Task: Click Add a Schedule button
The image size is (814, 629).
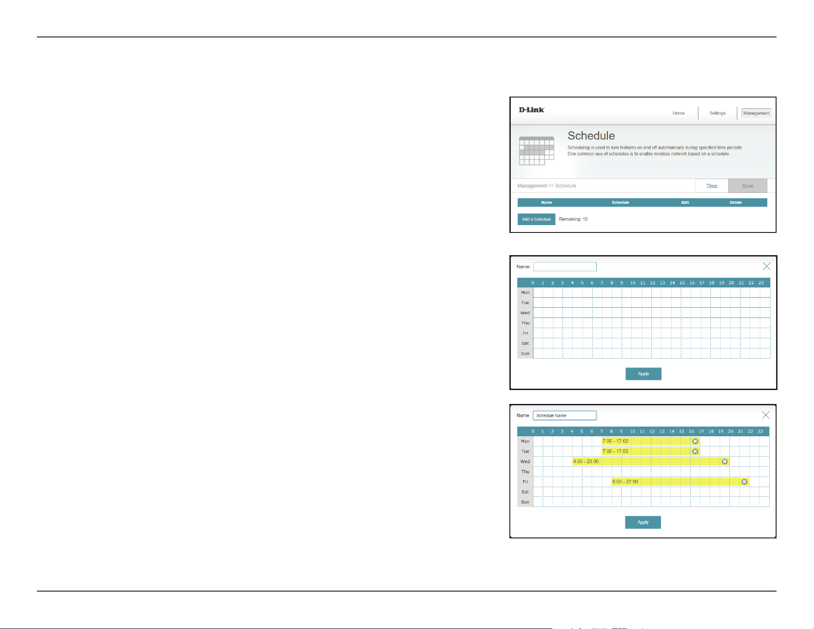Action: 536,219
